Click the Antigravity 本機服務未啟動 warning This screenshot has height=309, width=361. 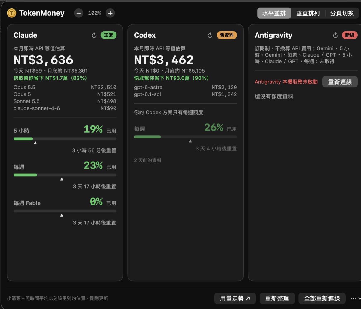(286, 82)
